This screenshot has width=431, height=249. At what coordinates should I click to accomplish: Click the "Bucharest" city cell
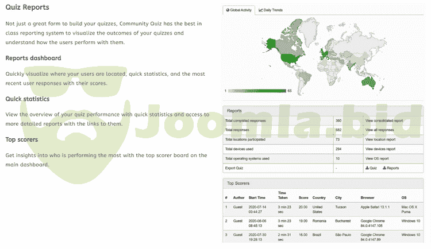[x=343, y=221]
